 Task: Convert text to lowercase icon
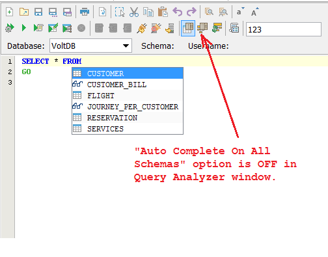240,12
